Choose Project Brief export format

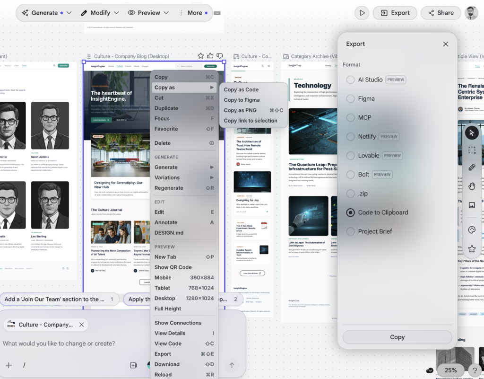tap(350, 231)
